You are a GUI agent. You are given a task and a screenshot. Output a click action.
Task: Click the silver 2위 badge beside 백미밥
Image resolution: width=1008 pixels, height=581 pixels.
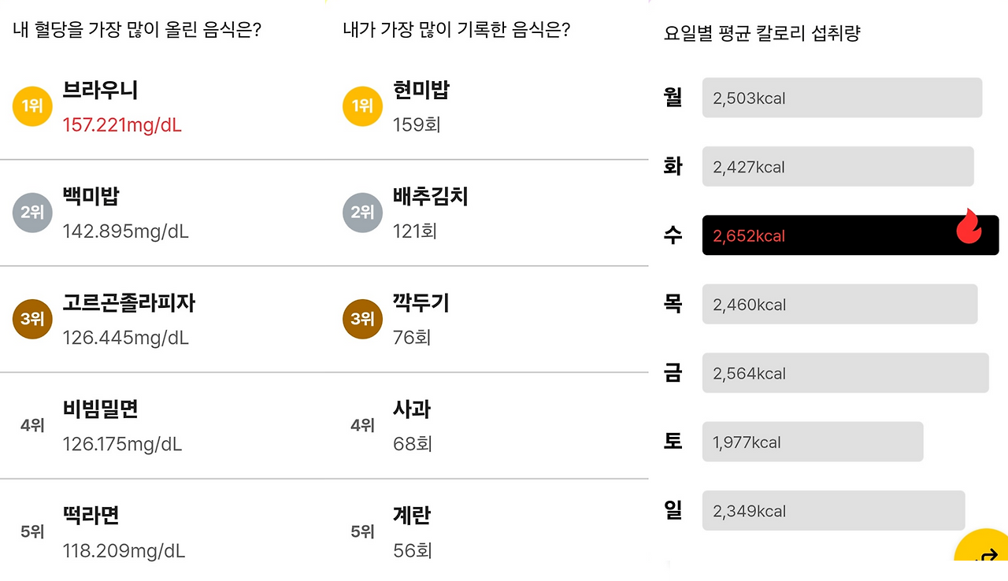(31, 213)
